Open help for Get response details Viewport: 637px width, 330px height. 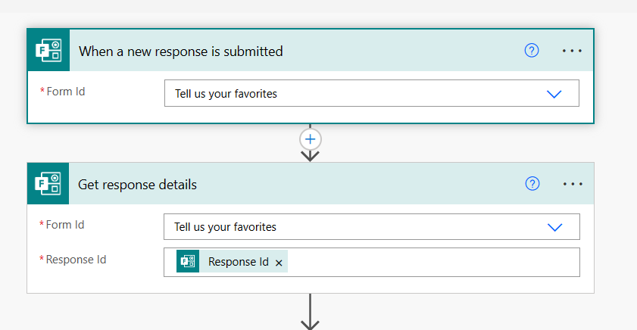pyautogui.click(x=532, y=184)
